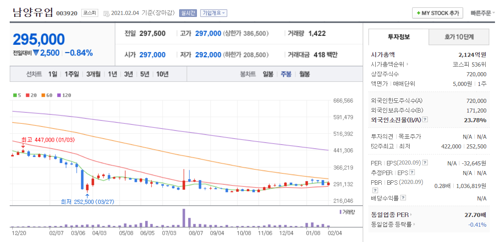
Task: Open the 기업개요 dropdown
Action: pos(214,13)
